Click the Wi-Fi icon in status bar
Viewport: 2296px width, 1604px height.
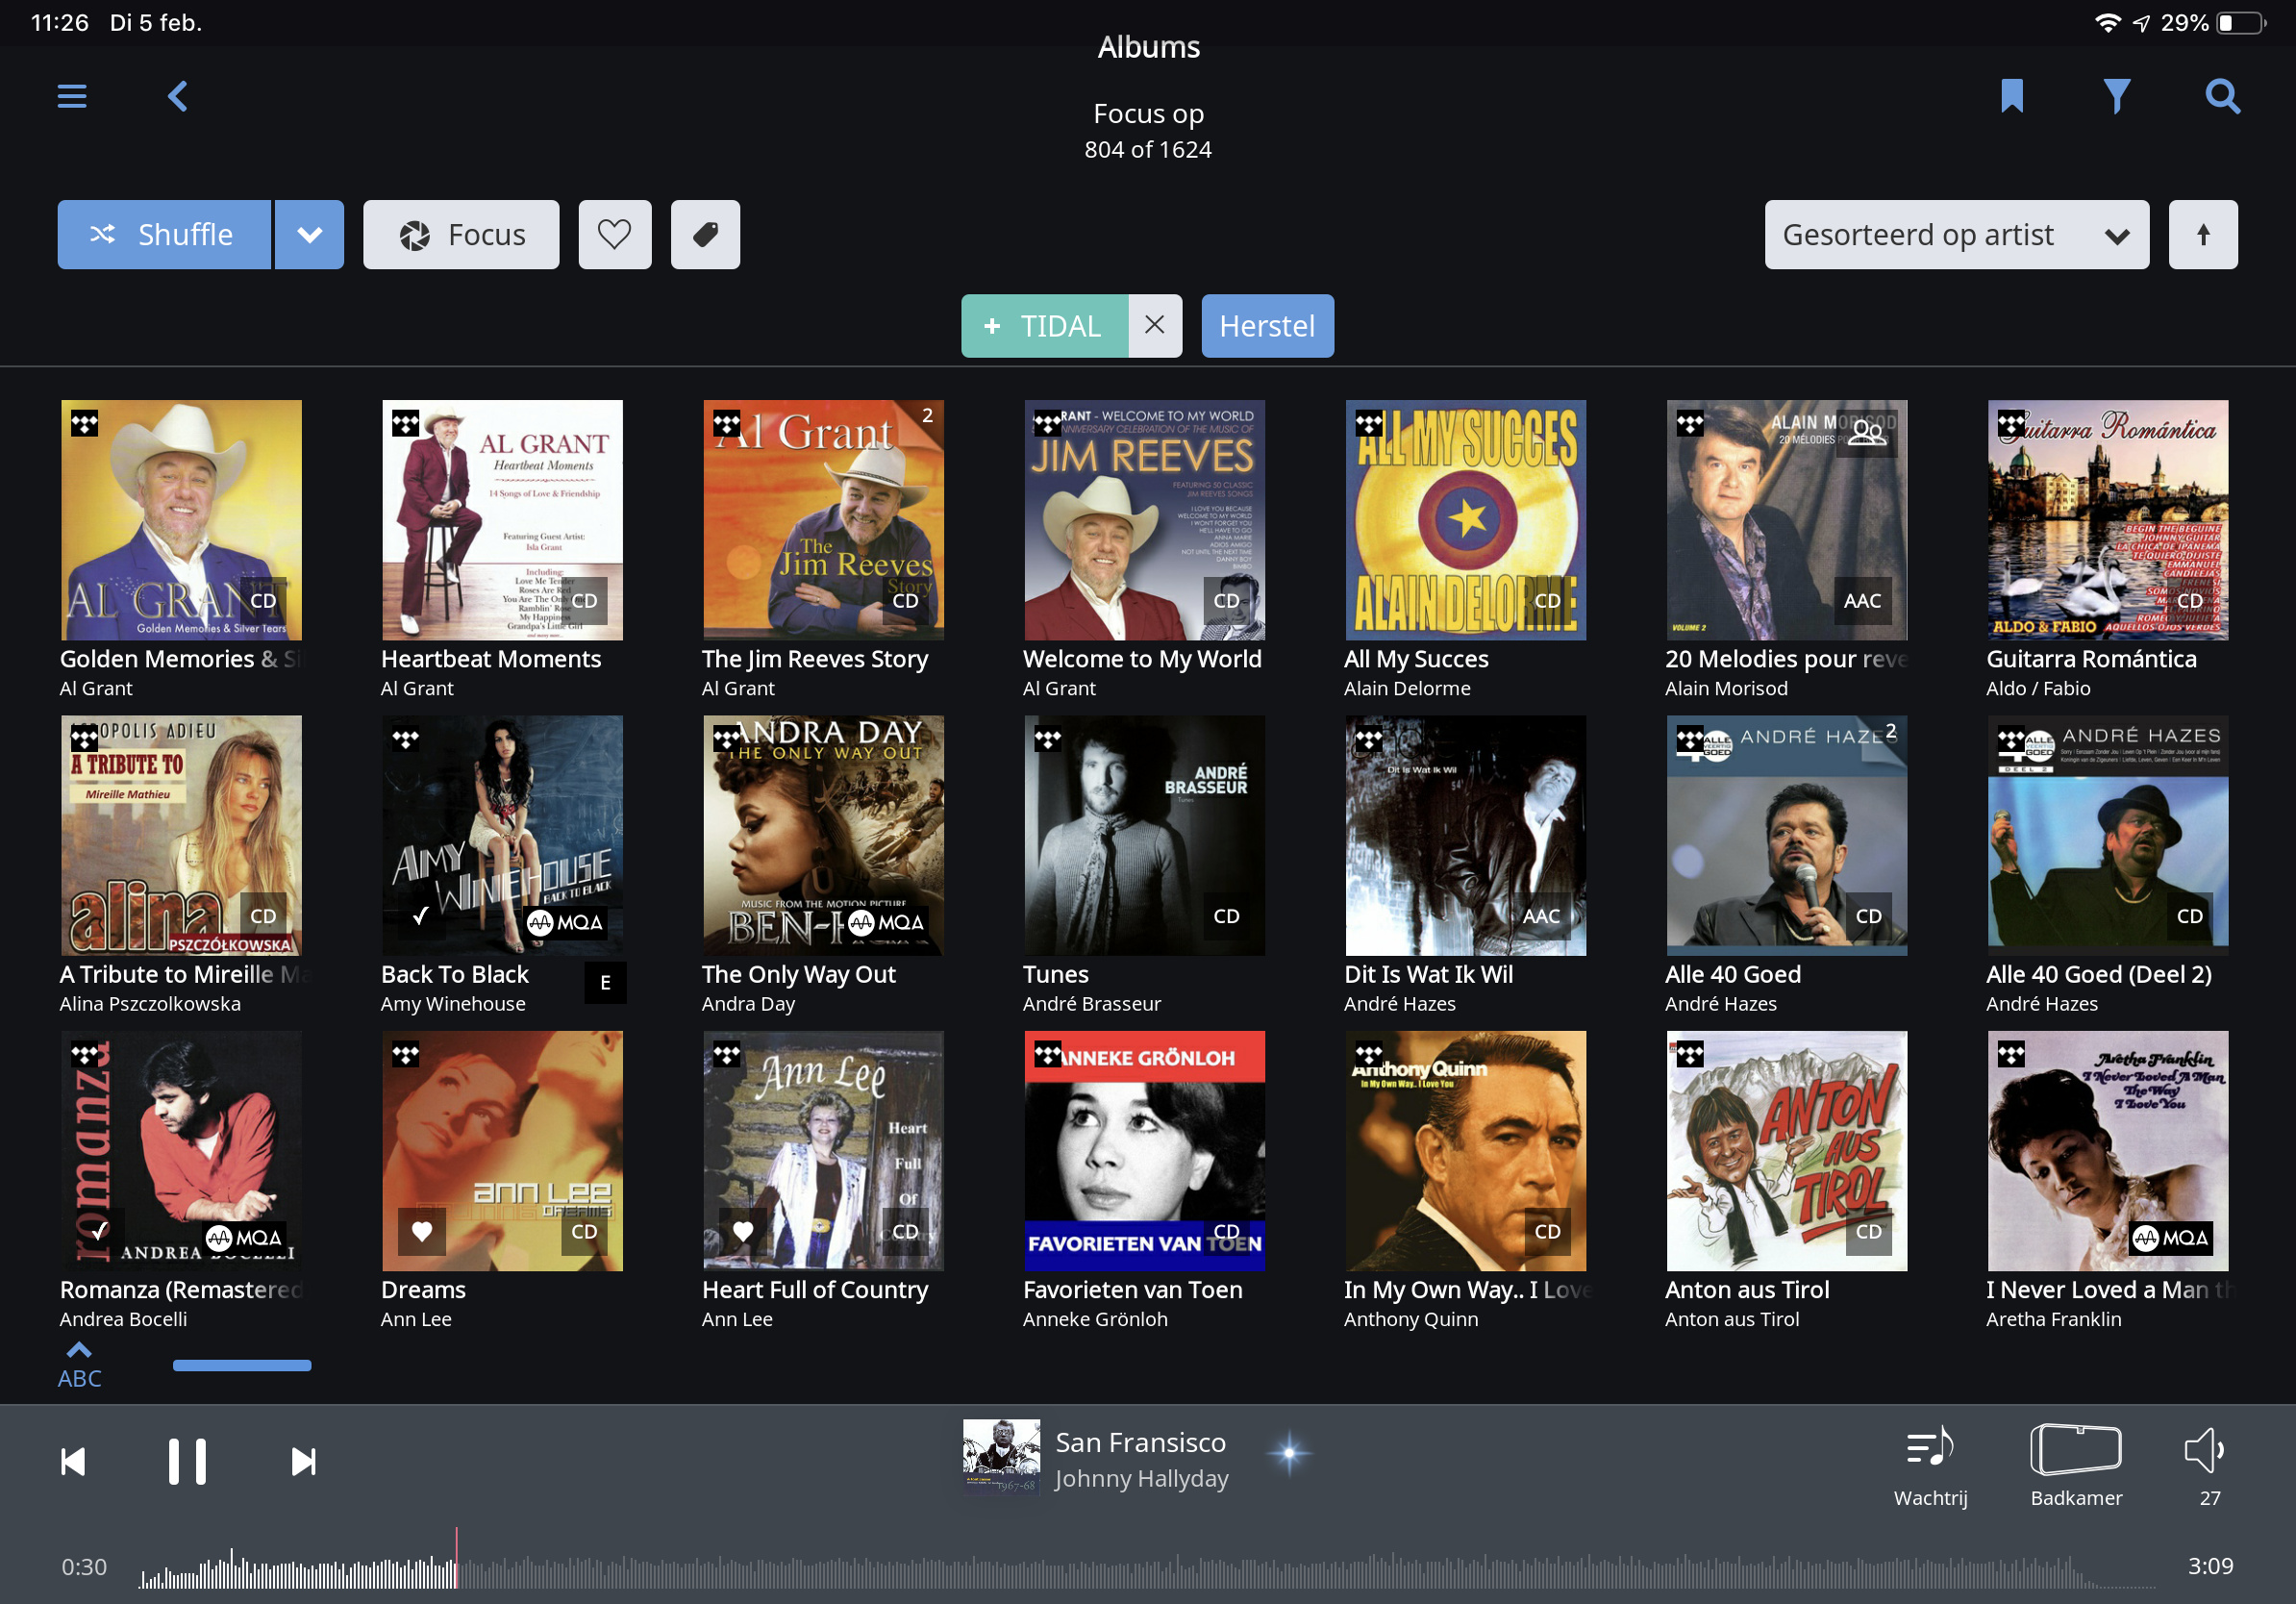tap(2107, 22)
